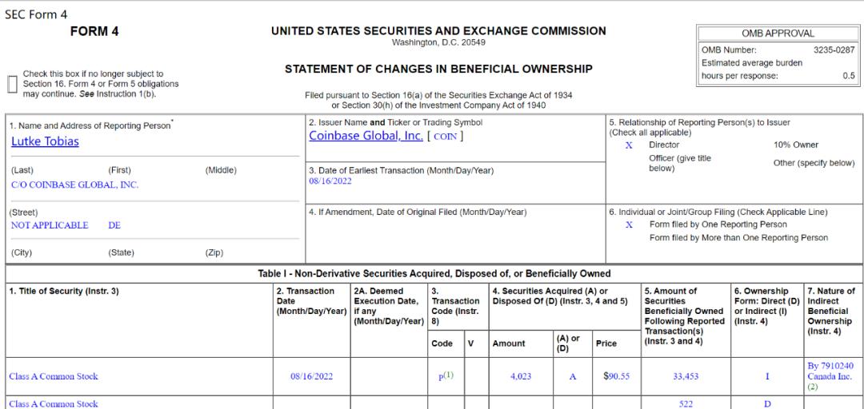Image resolution: width=864 pixels, height=409 pixels.
Task: Click the 4,023 securities amount cell
Action: click(519, 376)
